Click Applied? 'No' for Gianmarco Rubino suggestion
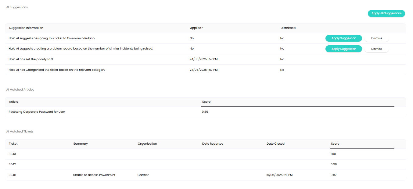Viewport: 413px width, 189px height. tap(192, 38)
